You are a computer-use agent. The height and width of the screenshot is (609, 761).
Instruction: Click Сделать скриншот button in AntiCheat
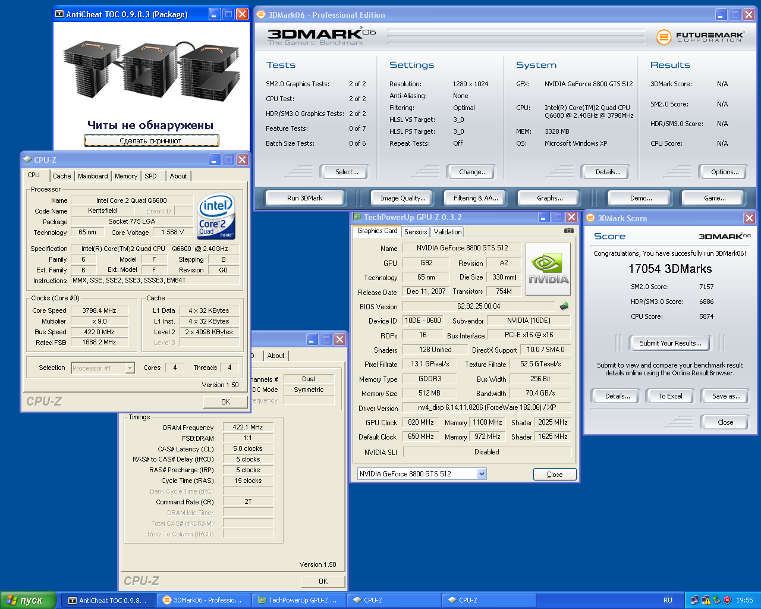pos(151,141)
